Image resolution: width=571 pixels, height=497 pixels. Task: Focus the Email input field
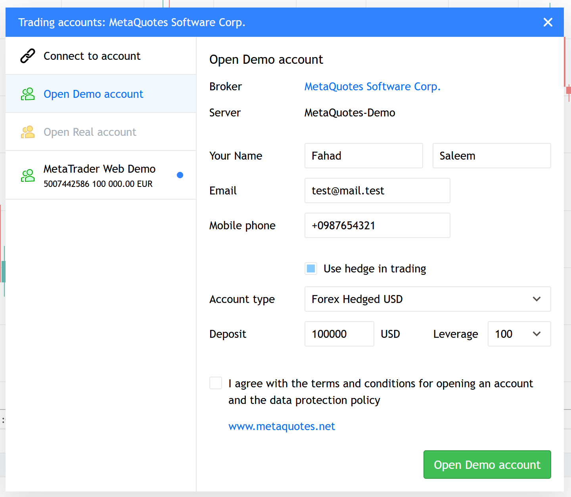click(x=377, y=190)
